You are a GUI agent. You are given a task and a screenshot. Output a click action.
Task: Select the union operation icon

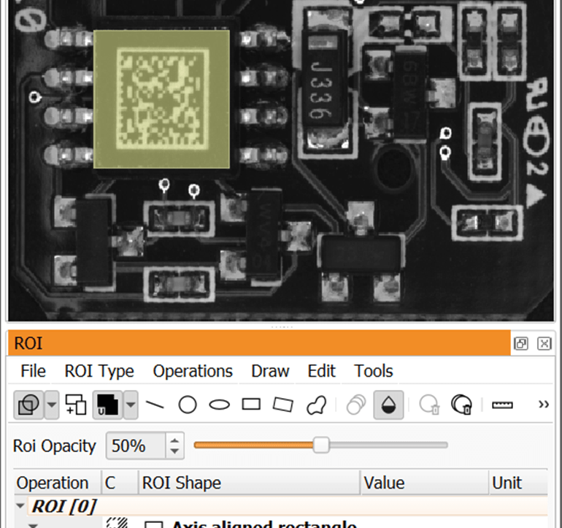pos(107,405)
